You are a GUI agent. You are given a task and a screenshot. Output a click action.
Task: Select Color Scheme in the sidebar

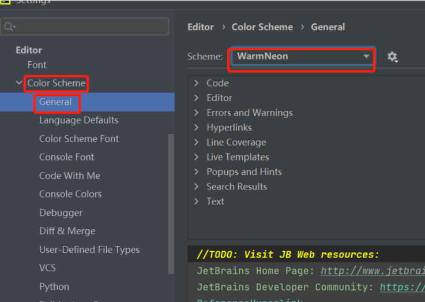[x=57, y=83]
